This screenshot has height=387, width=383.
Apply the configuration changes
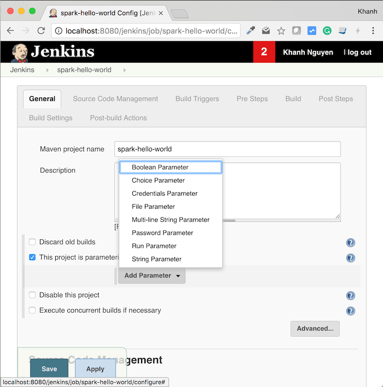tap(95, 369)
